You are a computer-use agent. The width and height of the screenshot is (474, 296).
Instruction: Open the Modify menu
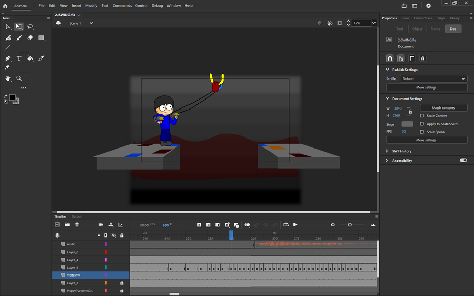point(91,6)
